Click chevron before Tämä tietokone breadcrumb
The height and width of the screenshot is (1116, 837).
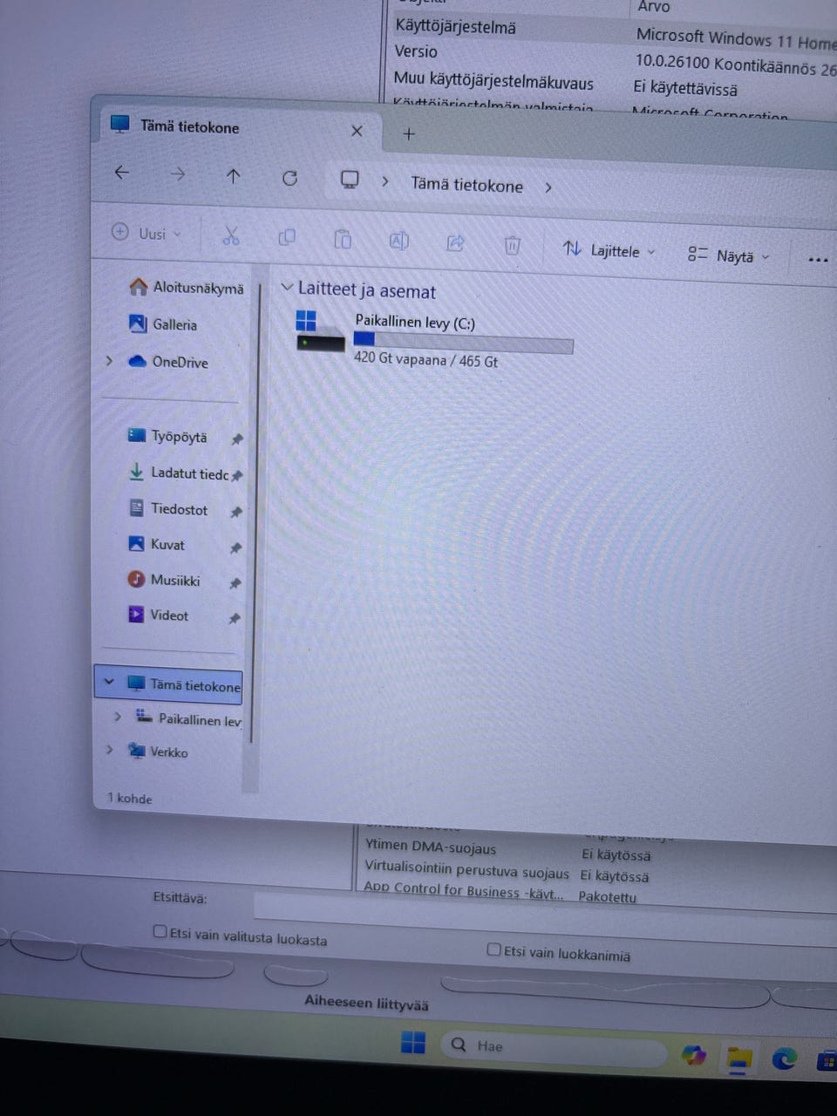384,181
